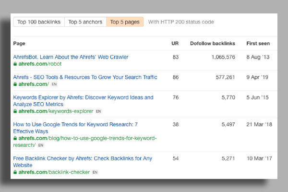Open Keywords Explorer by Ahrefs title link
Viewport: 288px width, 192px height.
click(83, 101)
